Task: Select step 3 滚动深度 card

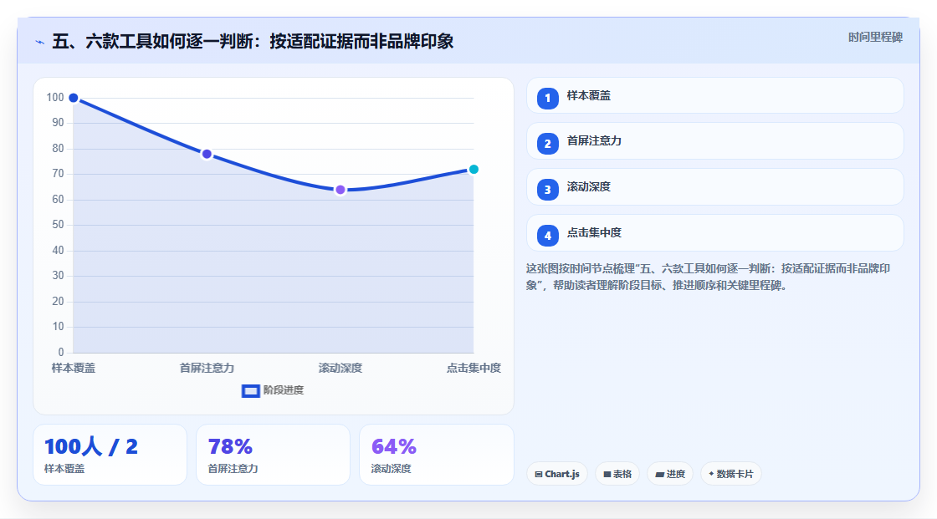Action: pyautogui.click(x=714, y=187)
